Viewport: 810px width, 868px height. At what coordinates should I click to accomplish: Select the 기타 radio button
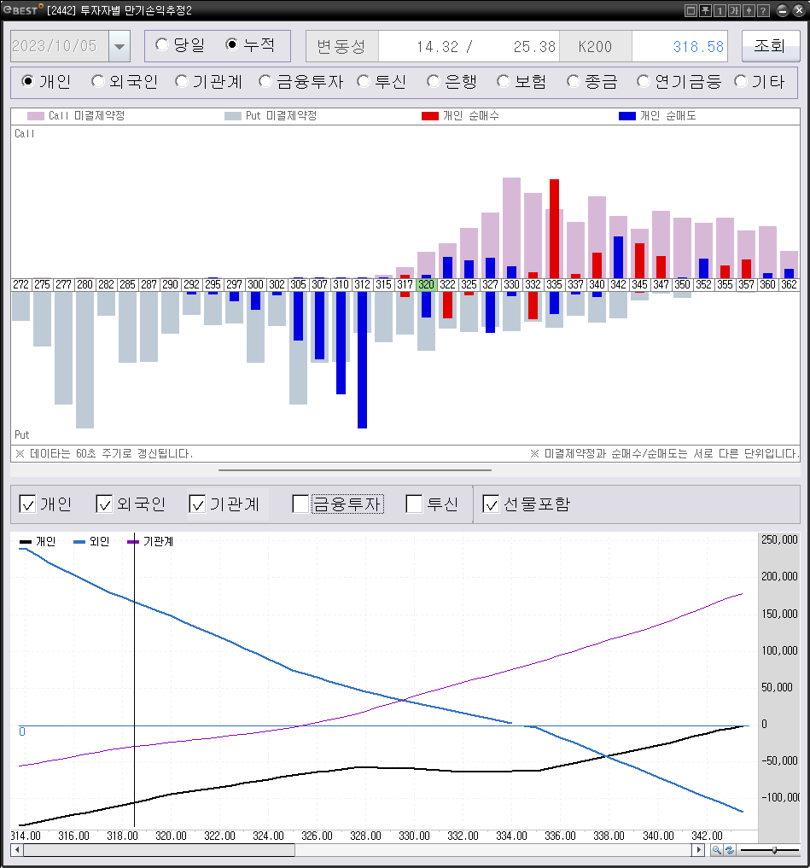[740, 81]
